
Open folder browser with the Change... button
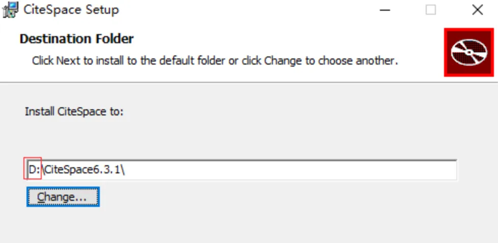(x=63, y=197)
